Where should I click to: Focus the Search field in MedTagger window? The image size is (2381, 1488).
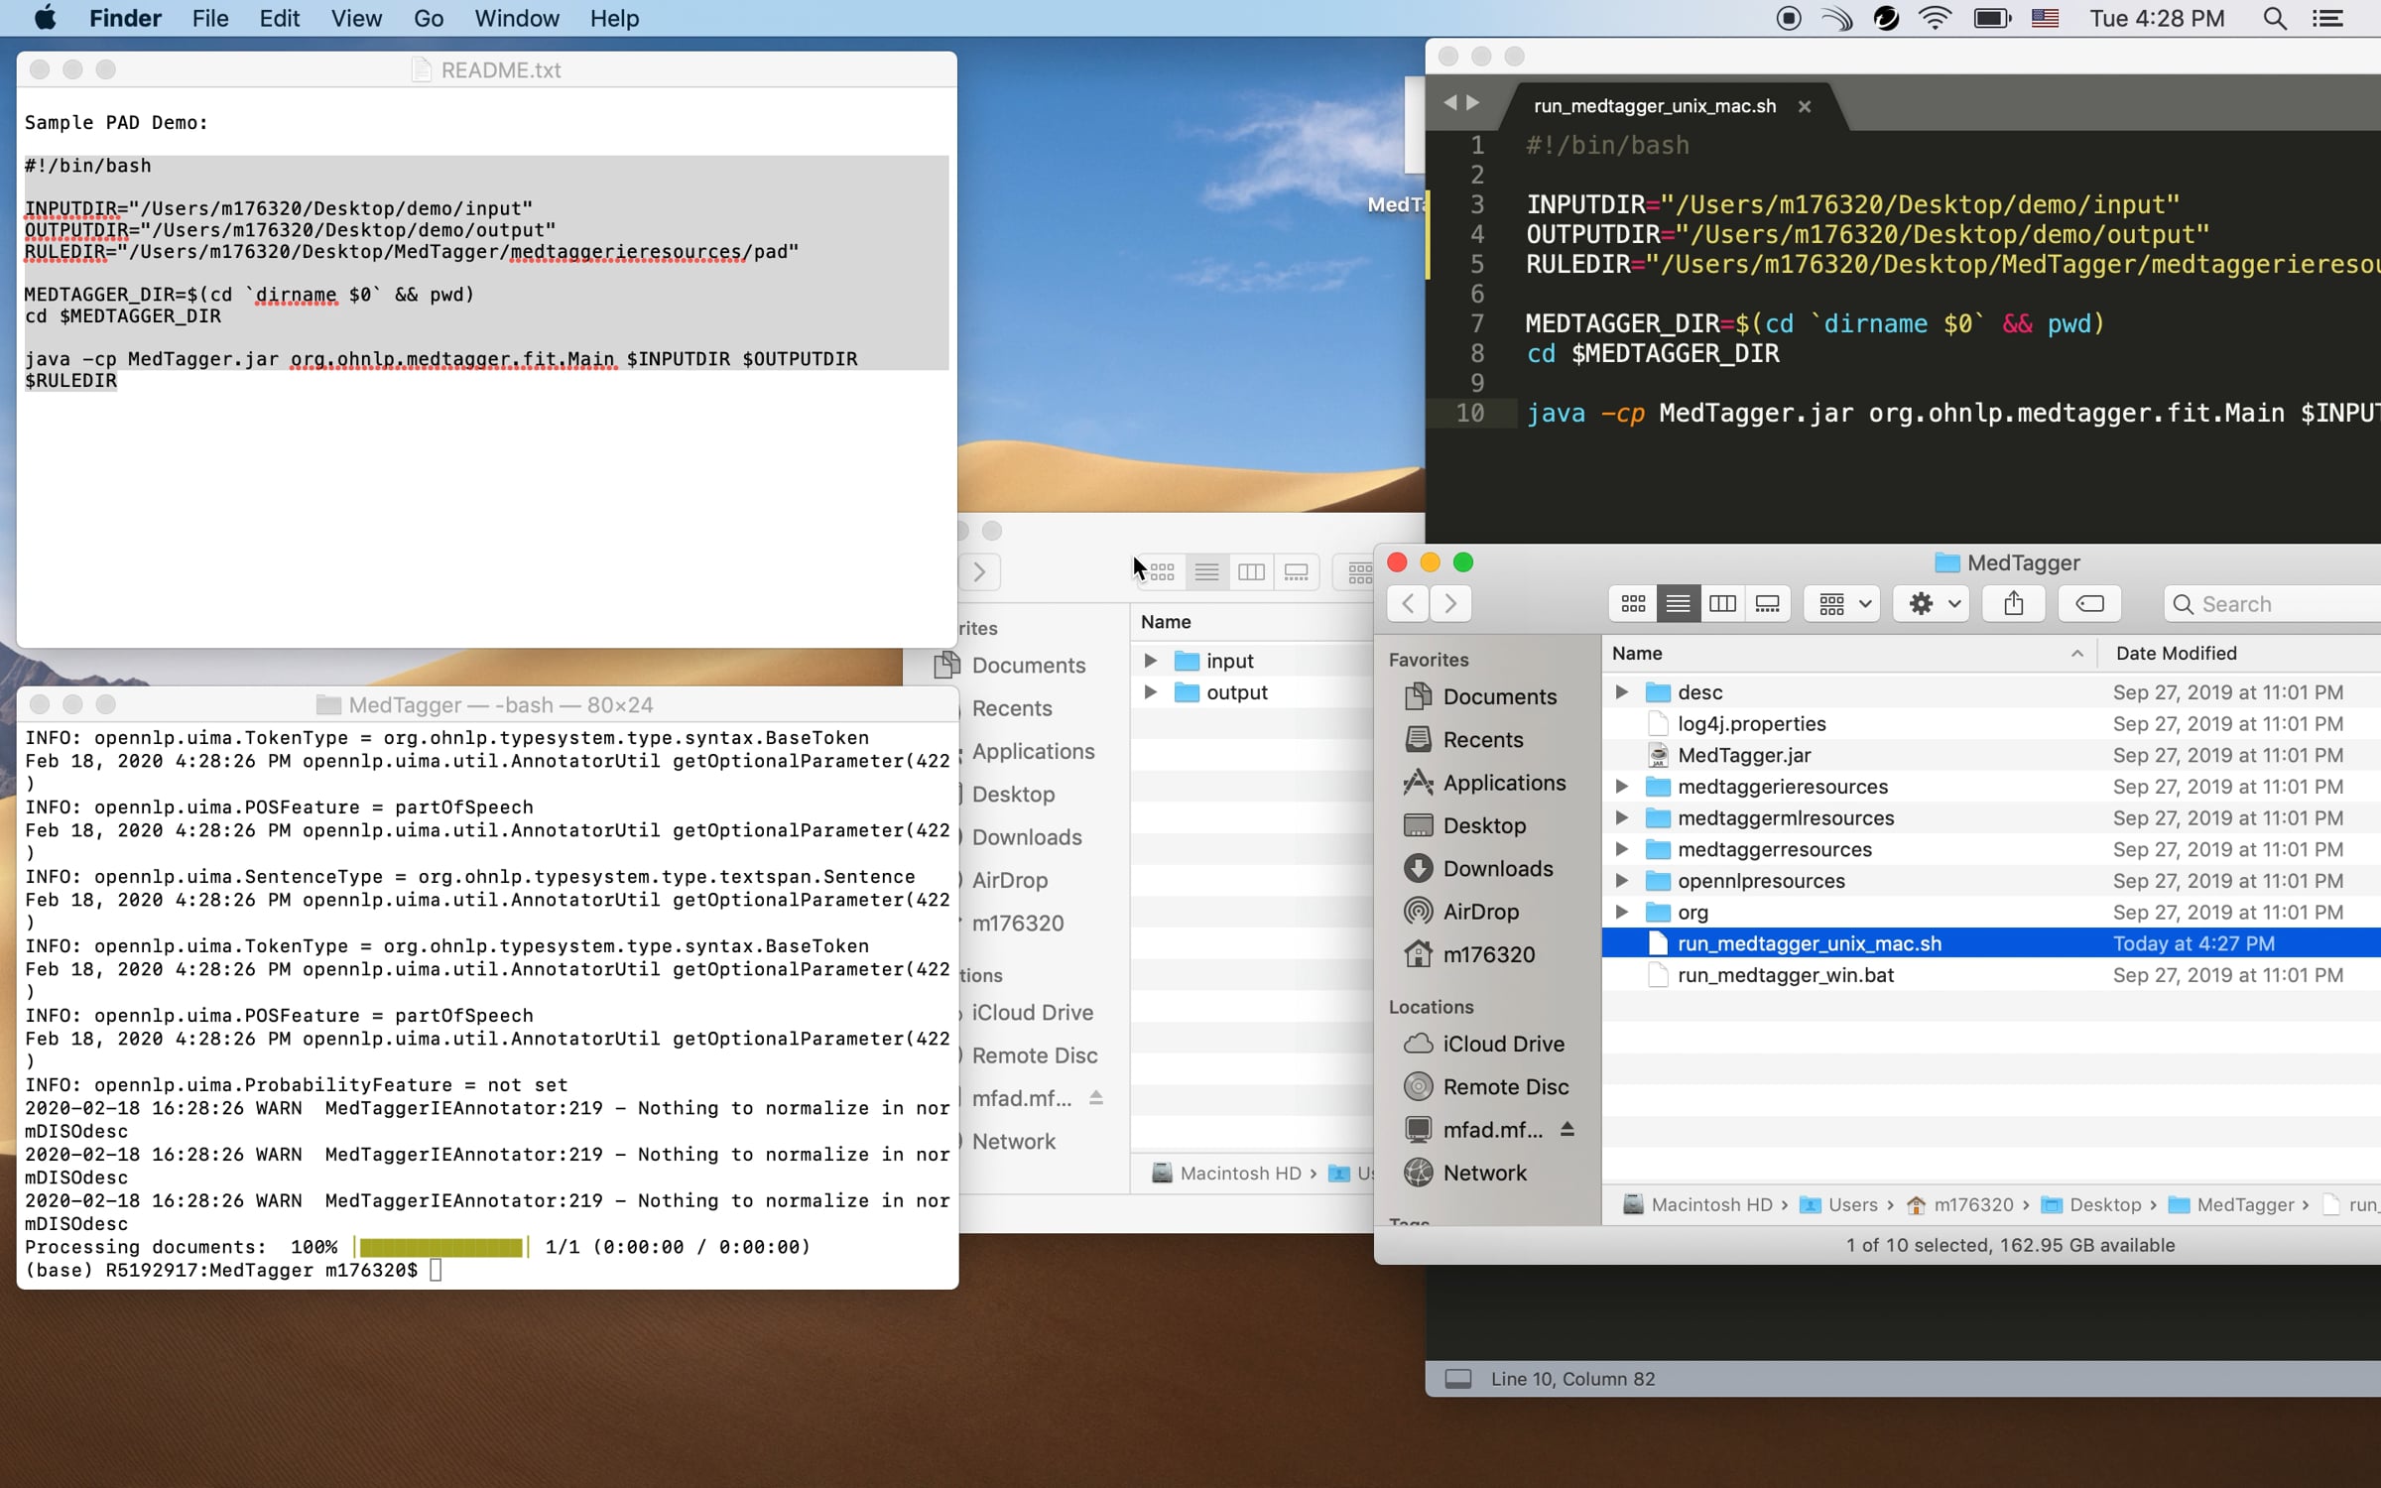pyautogui.click(x=2272, y=604)
